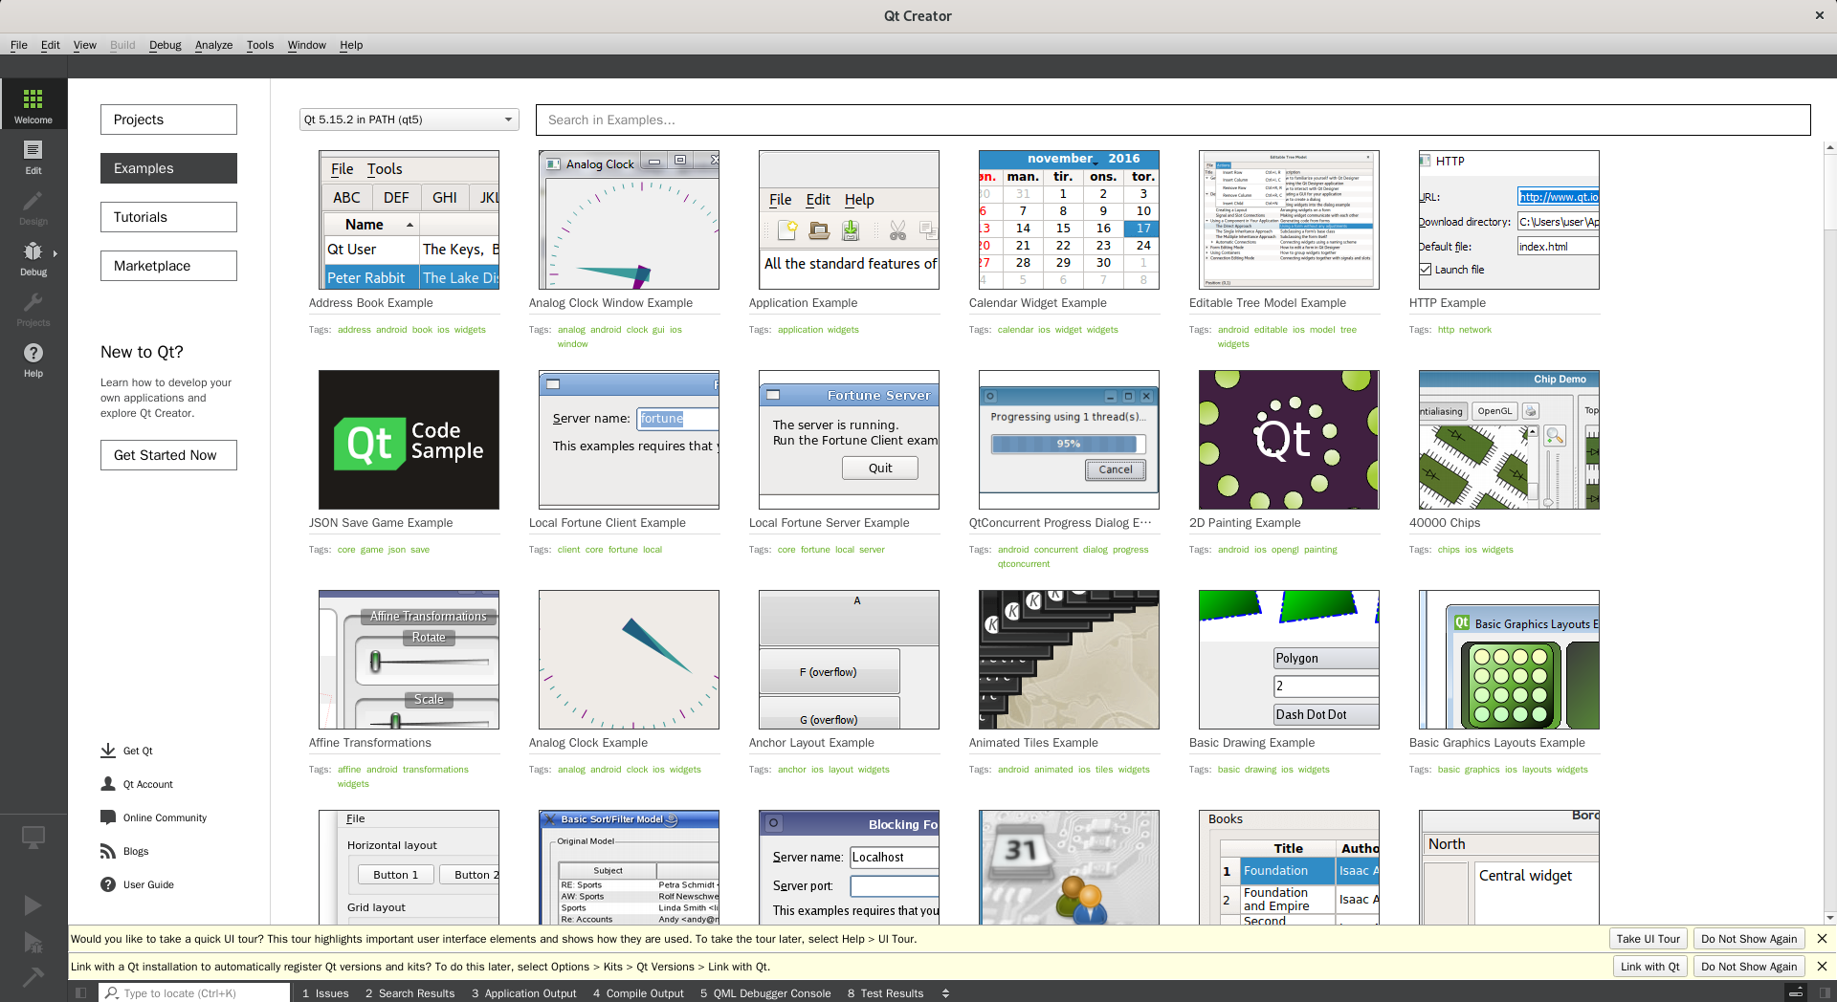This screenshot has height=1002, width=1837.
Task: Open Analog Clock Window Example thumbnail
Action: [x=629, y=220]
